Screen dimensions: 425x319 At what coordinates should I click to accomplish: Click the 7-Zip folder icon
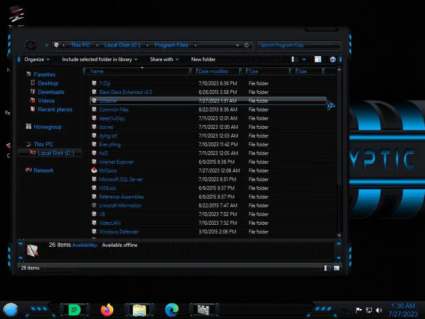94,83
